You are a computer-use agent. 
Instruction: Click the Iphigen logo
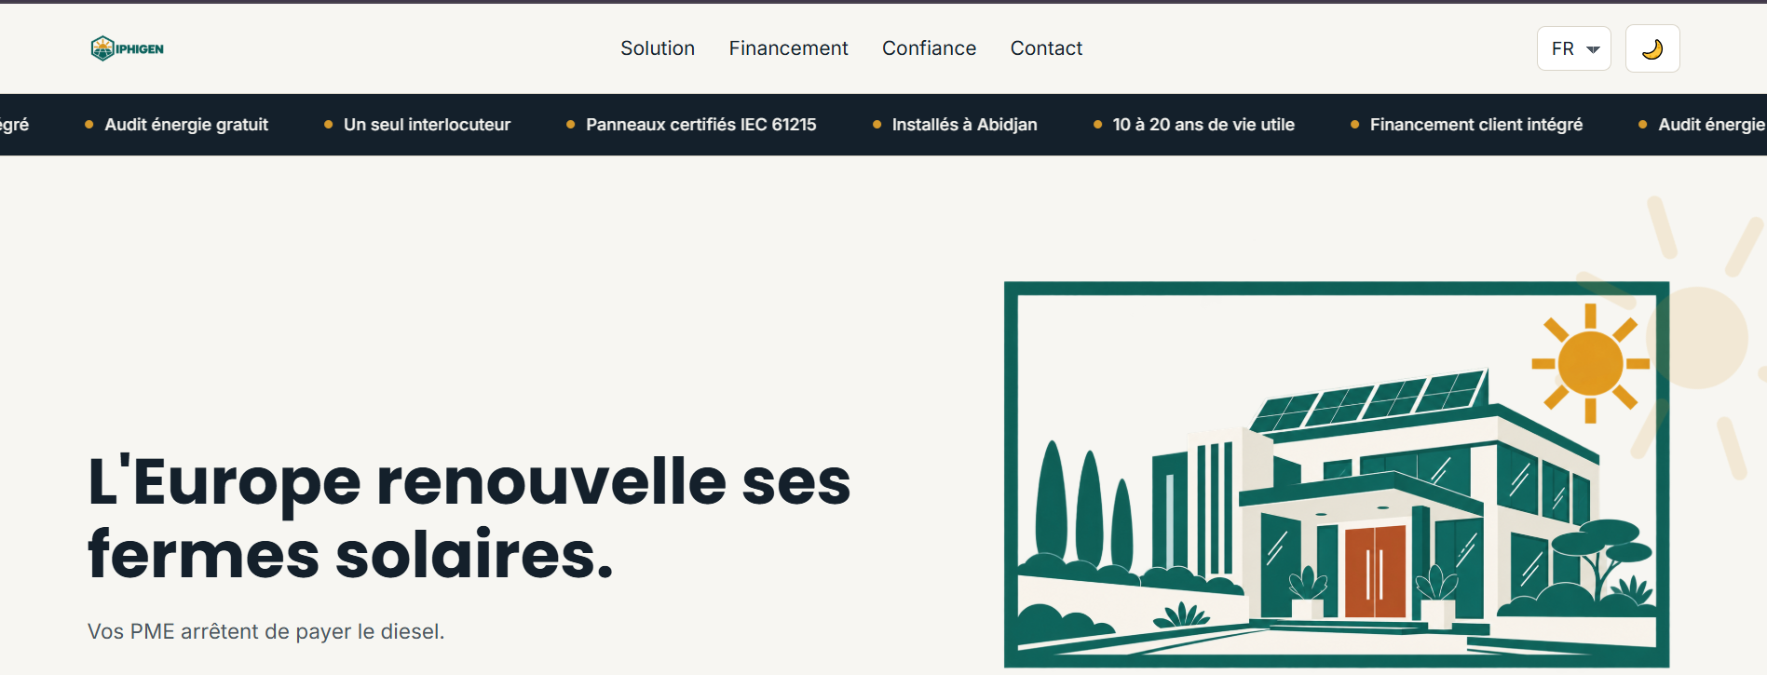(x=128, y=48)
